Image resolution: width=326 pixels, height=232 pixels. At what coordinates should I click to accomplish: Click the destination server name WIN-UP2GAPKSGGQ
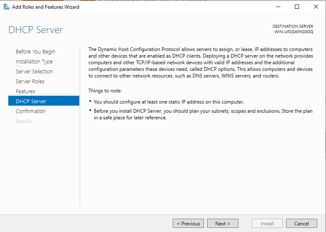(294, 32)
